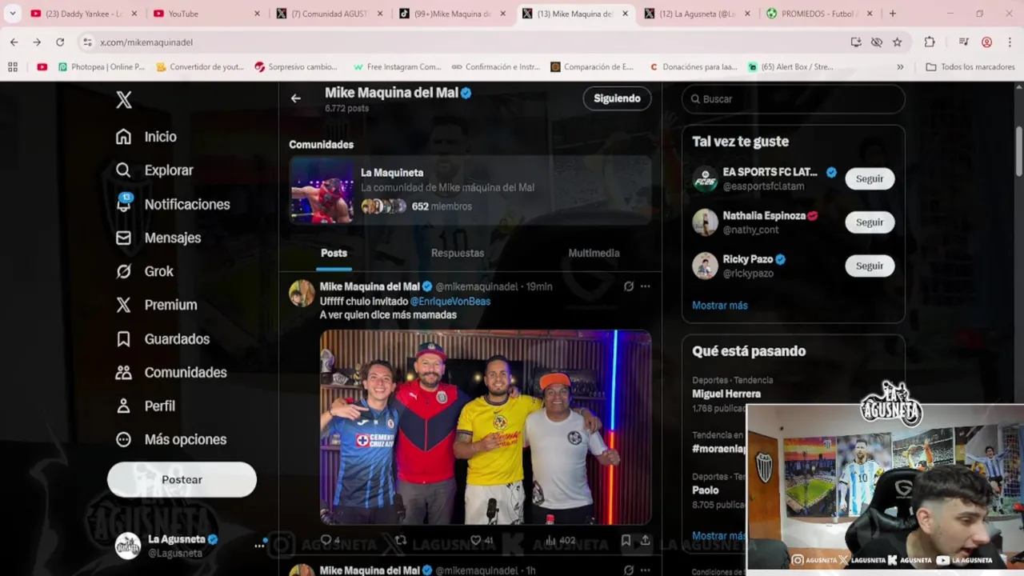Open new browser tab plus button
1024x576 pixels.
click(x=893, y=14)
